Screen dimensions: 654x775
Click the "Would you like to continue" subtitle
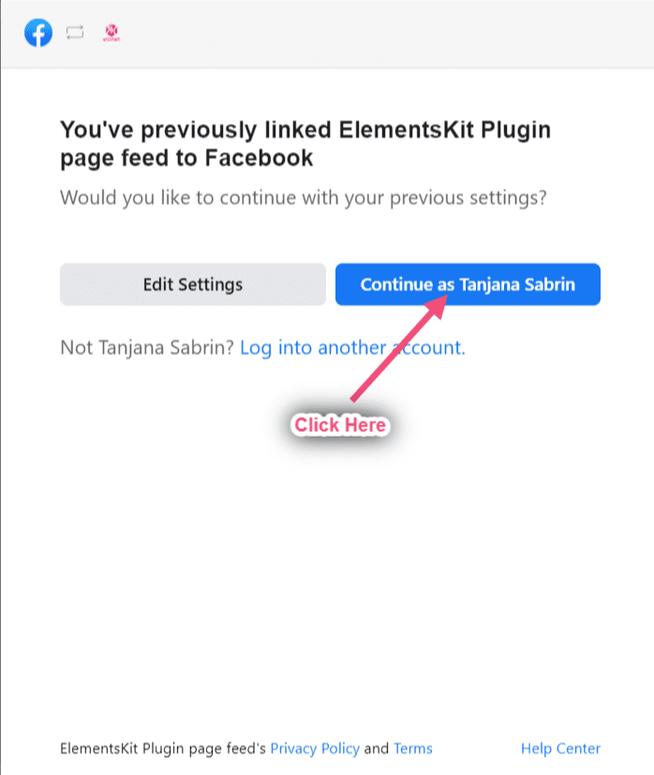pos(304,199)
